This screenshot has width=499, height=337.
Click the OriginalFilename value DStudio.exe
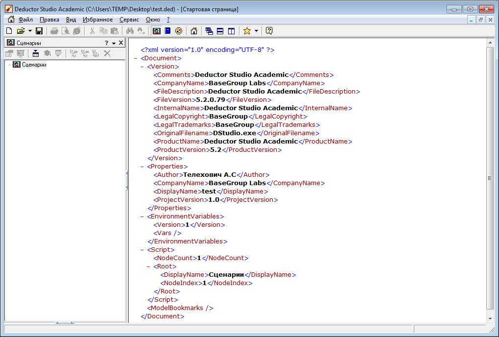(235, 133)
